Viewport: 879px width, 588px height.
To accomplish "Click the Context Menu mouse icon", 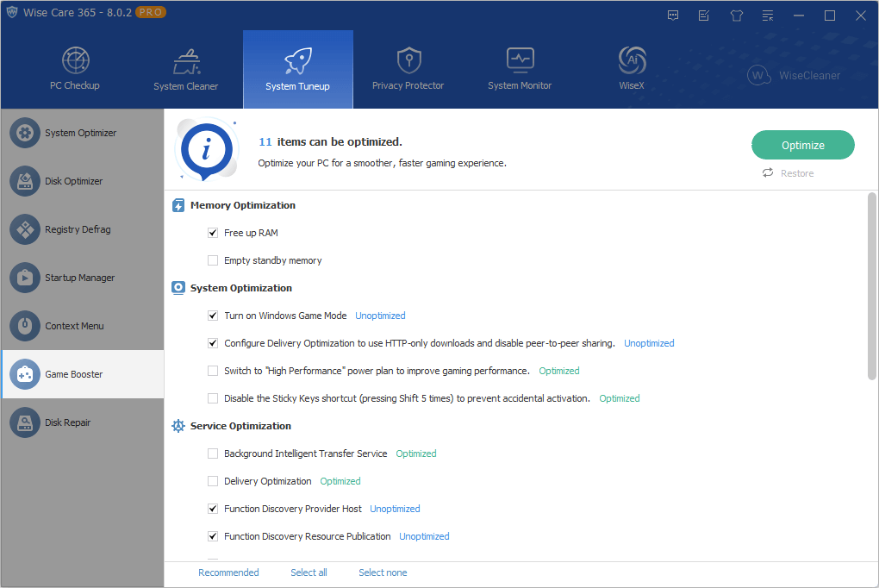I will coord(25,326).
